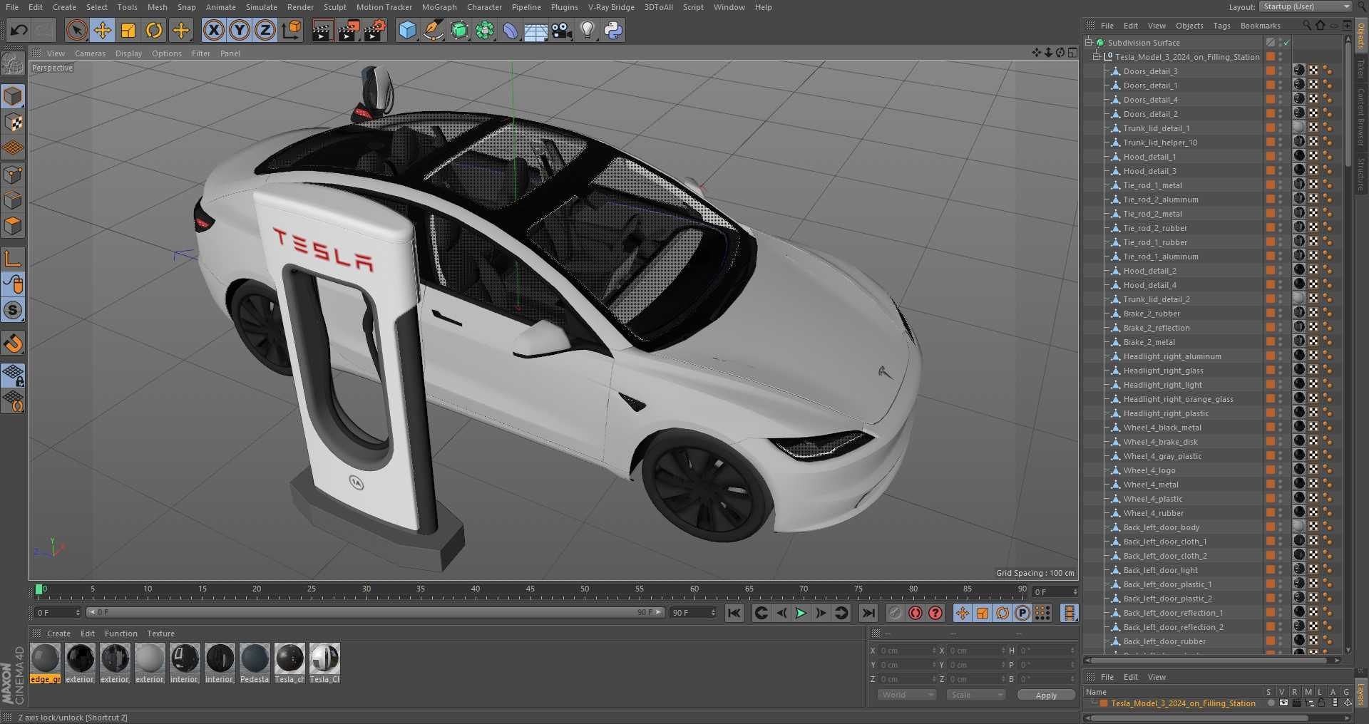Play the animation forwards
Image resolution: width=1369 pixels, height=724 pixels.
point(801,613)
